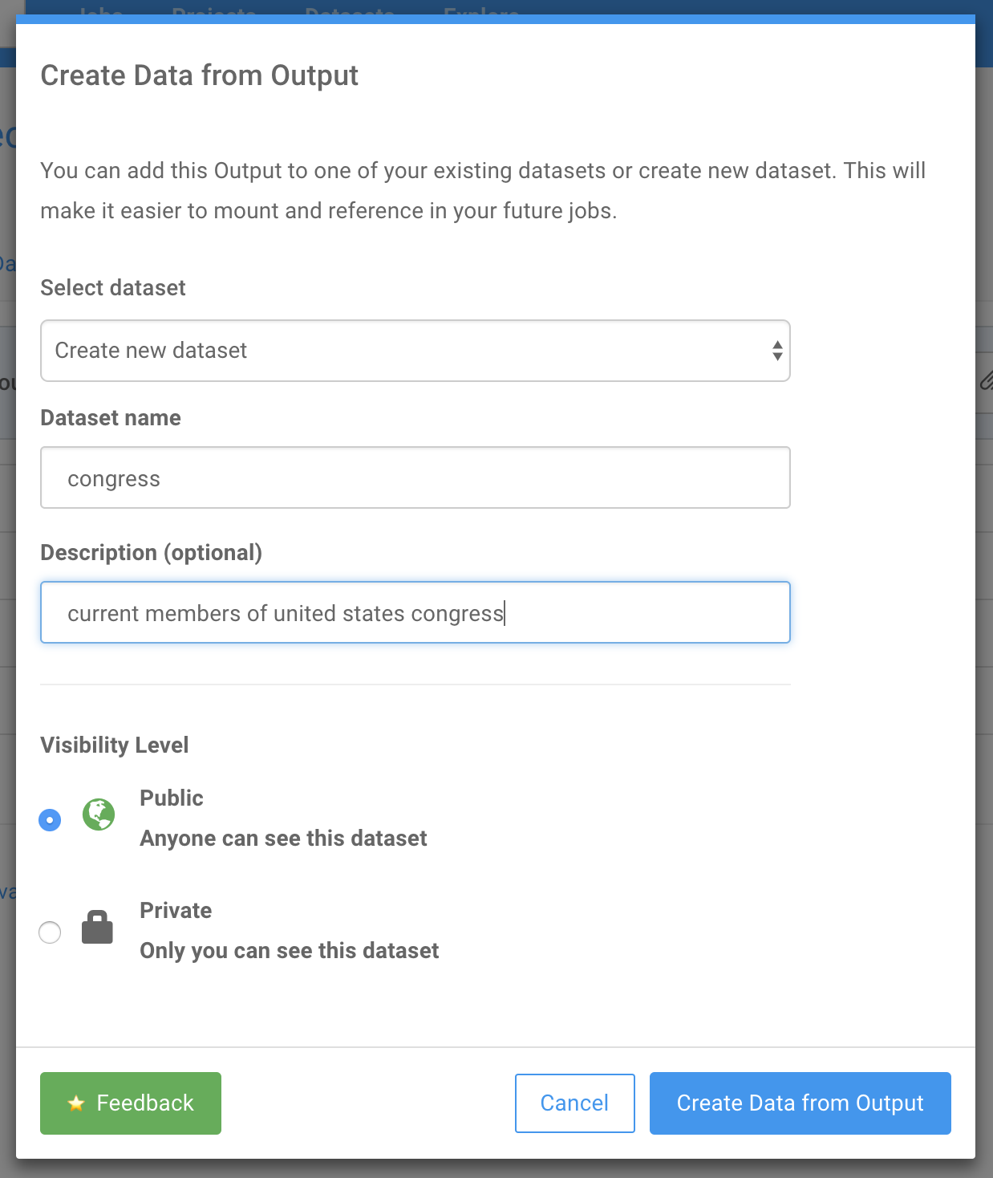
Task: Click the star icon on Feedback button
Action: coord(76,1103)
